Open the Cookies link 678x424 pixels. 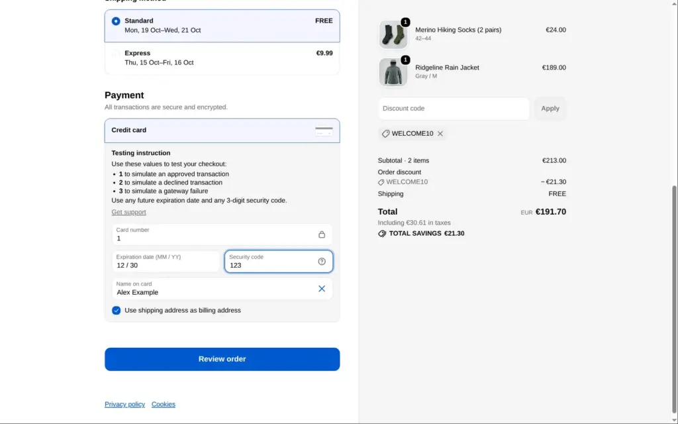point(164,404)
